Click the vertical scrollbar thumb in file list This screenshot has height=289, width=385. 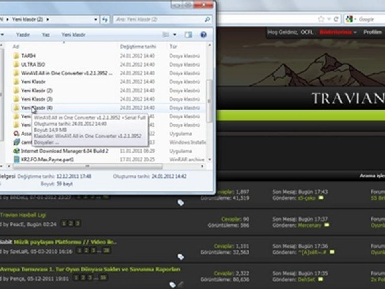[x=209, y=101]
